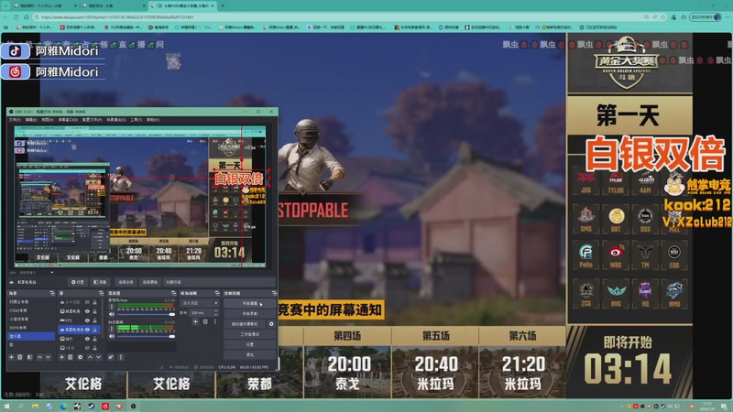This screenshot has height=412, width=733.
Task: Click red NetEase icon beside 阿雅Midori
Action: (x=16, y=72)
